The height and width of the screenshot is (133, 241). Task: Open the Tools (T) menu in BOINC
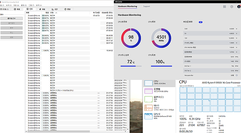[x=31, y=5]
